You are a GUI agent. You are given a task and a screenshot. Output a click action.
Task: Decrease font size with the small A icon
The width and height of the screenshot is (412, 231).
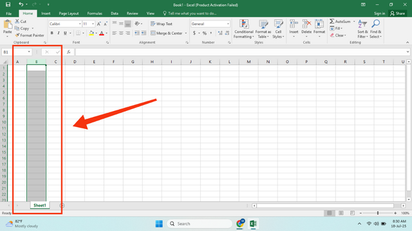point(106,24)
